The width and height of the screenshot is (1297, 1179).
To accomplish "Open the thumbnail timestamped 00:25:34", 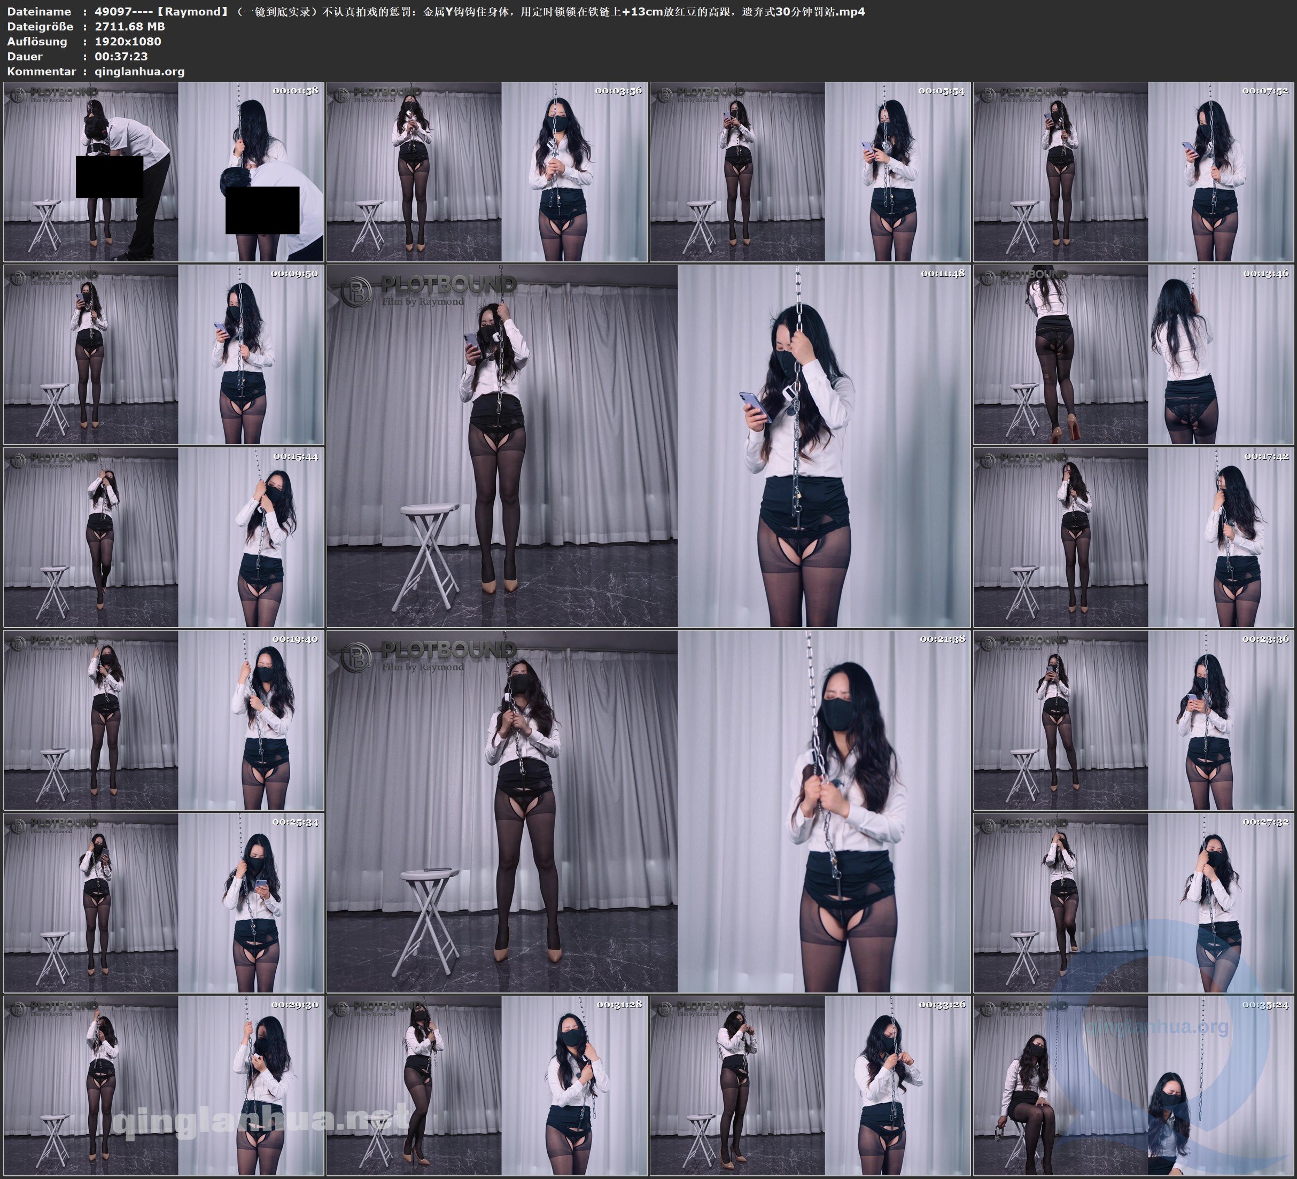I will coord(164,903).
